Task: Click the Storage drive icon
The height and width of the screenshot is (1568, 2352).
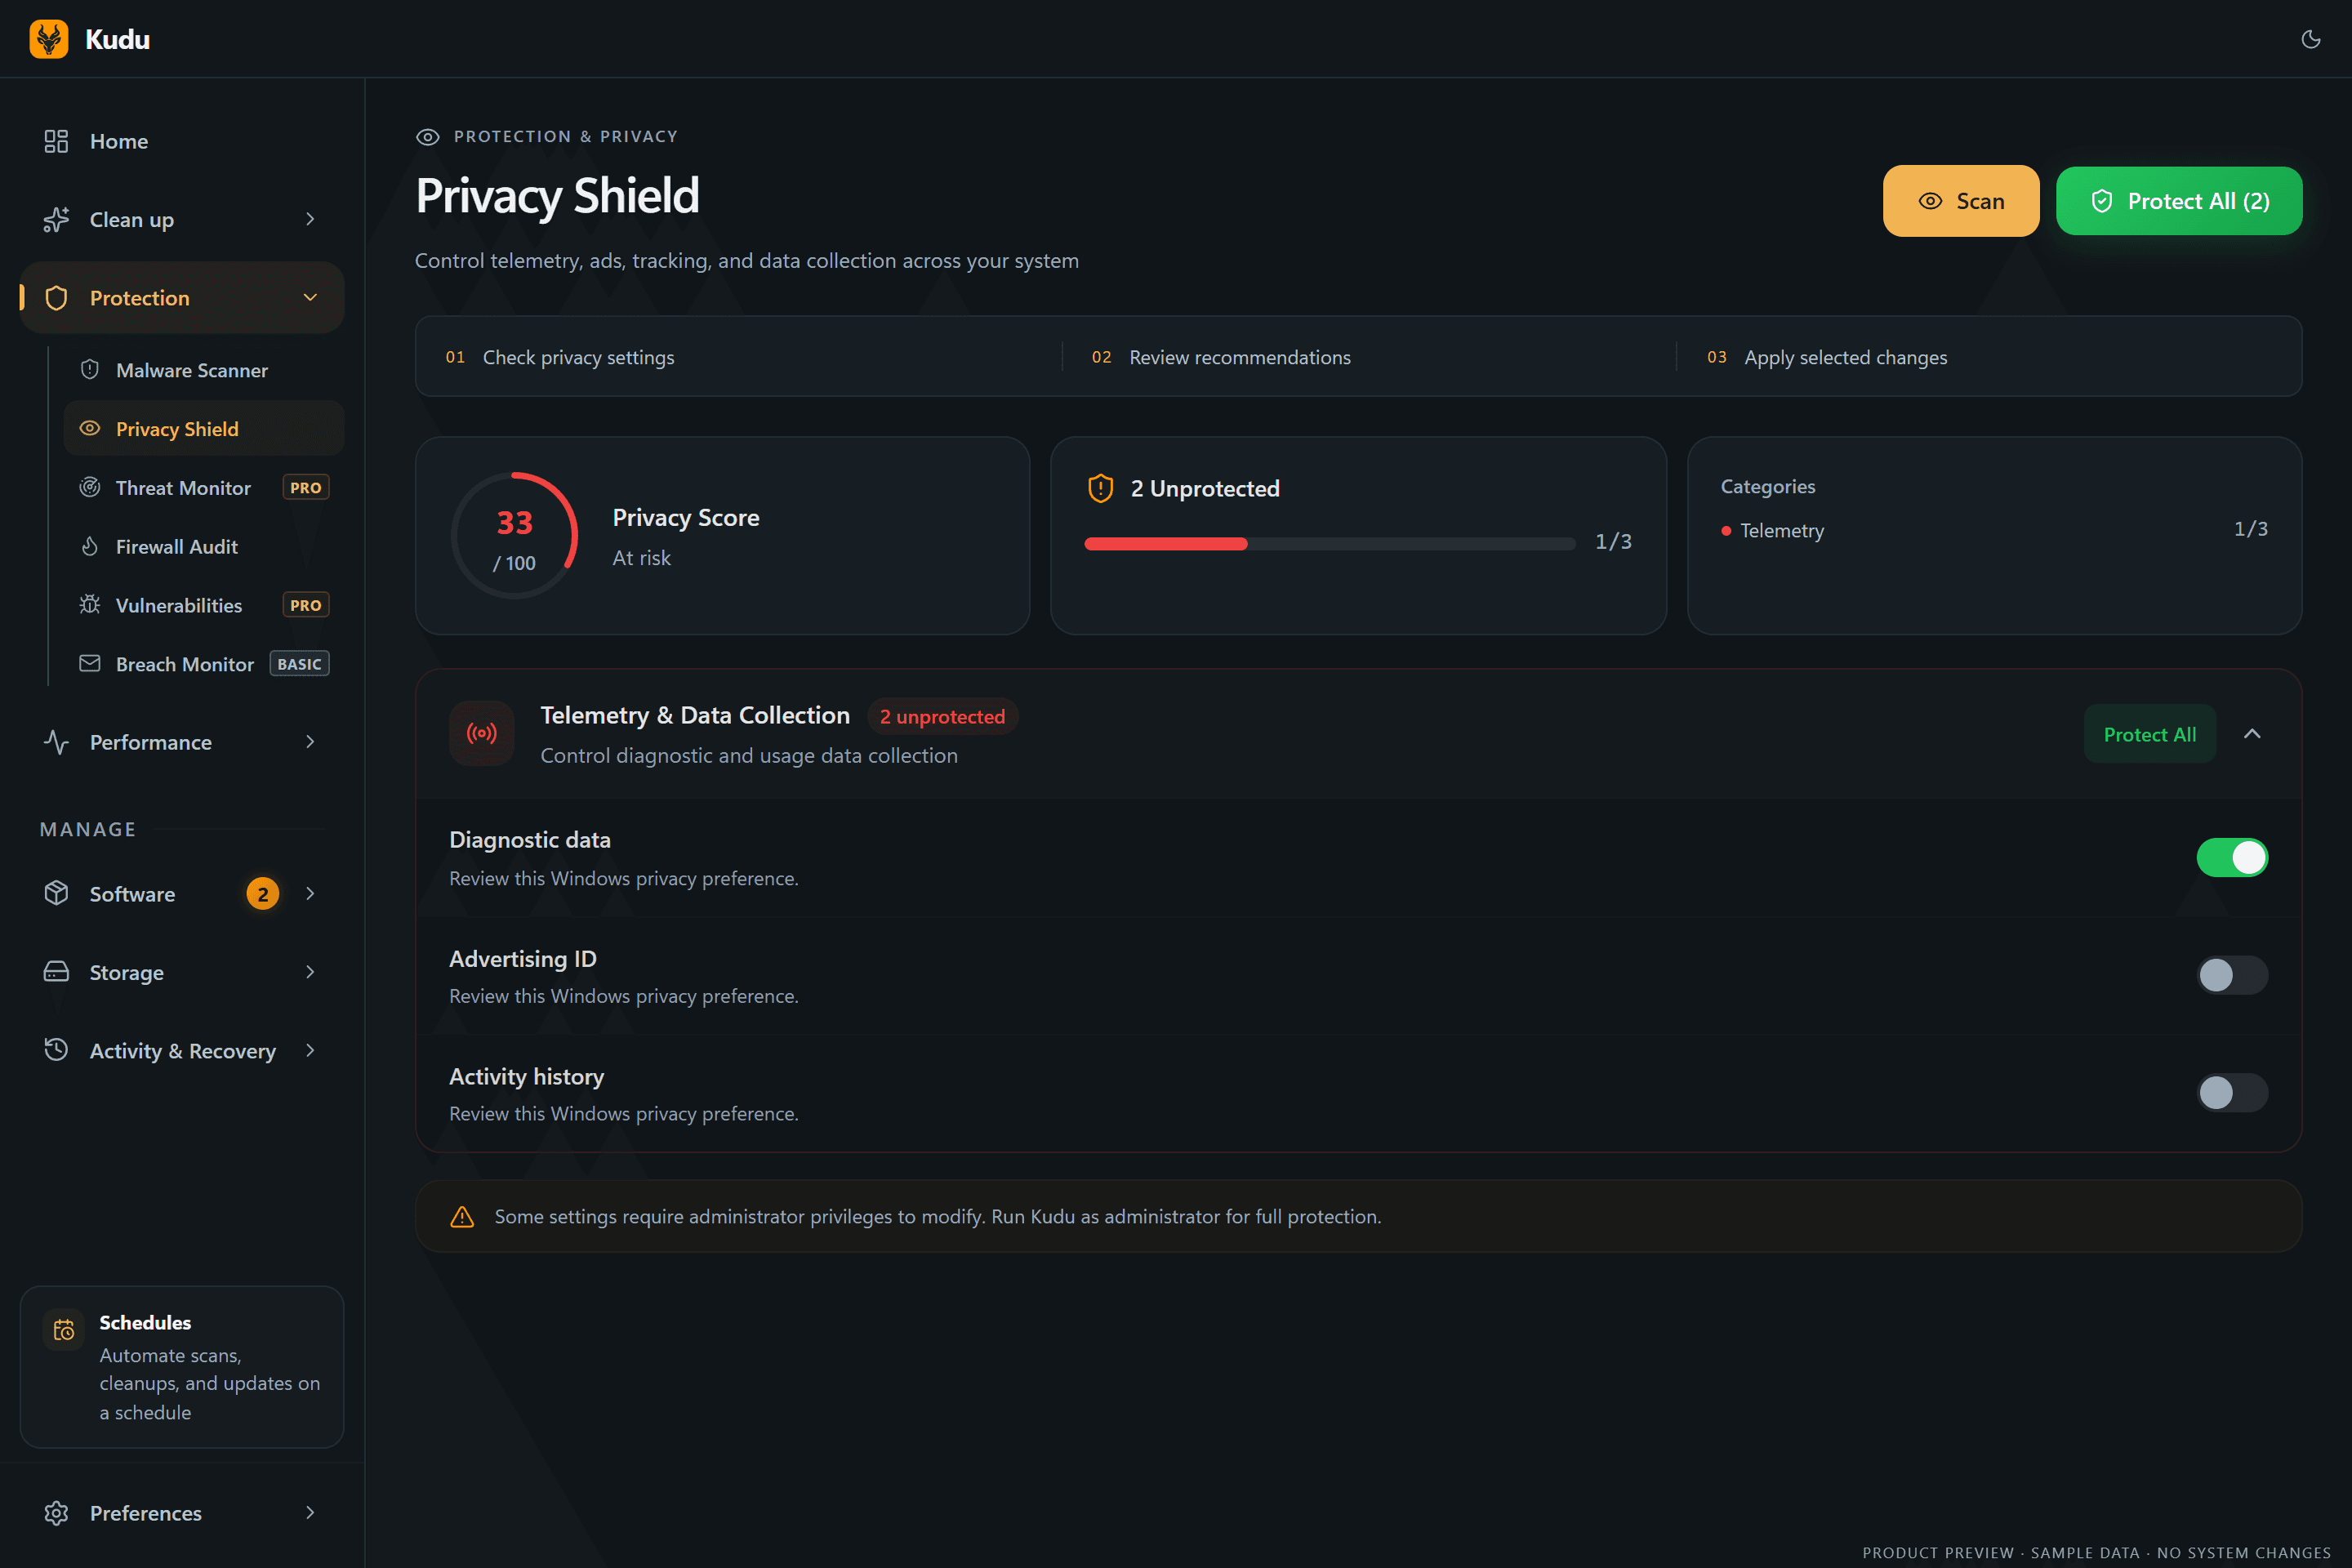Action: (56, 972)
